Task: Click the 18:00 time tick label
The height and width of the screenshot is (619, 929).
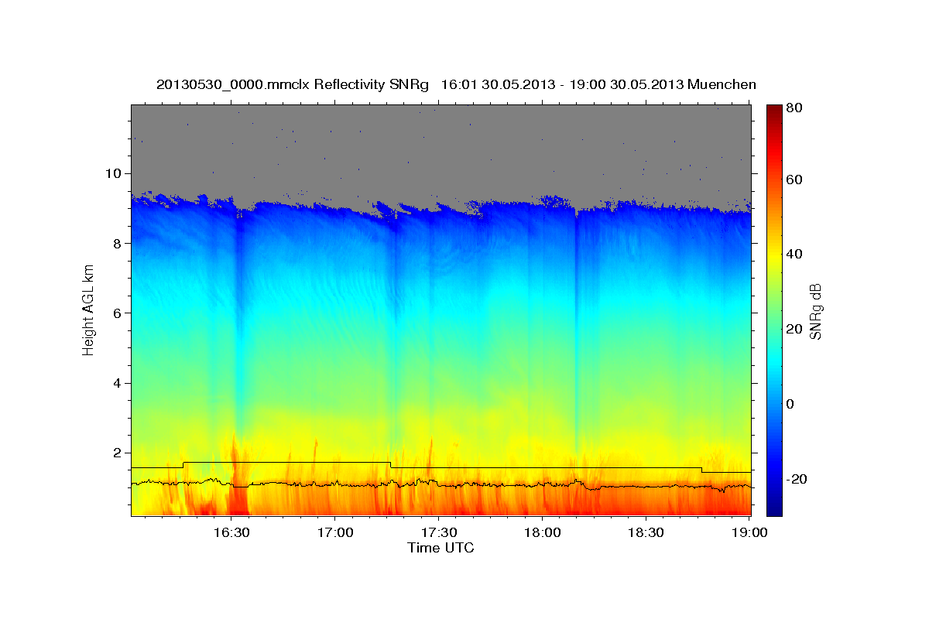Action: [542, 532]
